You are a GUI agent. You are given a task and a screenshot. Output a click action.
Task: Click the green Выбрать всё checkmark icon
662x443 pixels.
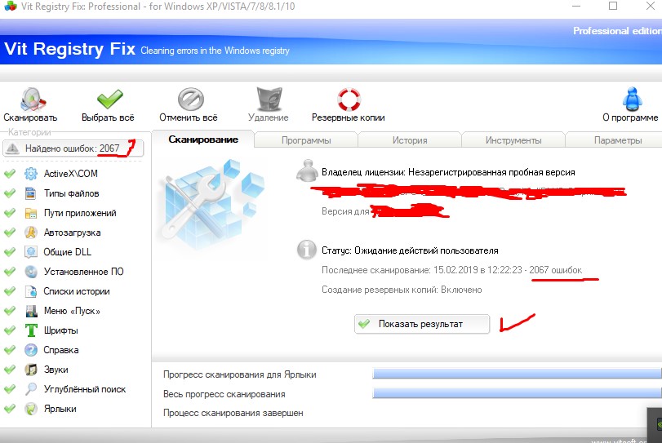[109, 99]
